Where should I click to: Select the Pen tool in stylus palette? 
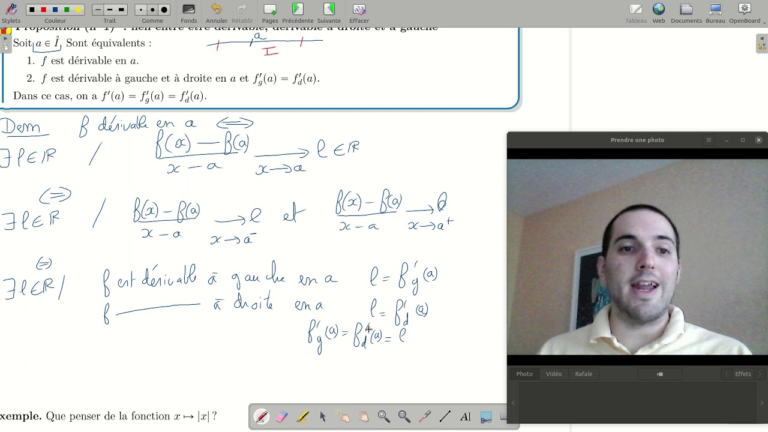(261, 416)
